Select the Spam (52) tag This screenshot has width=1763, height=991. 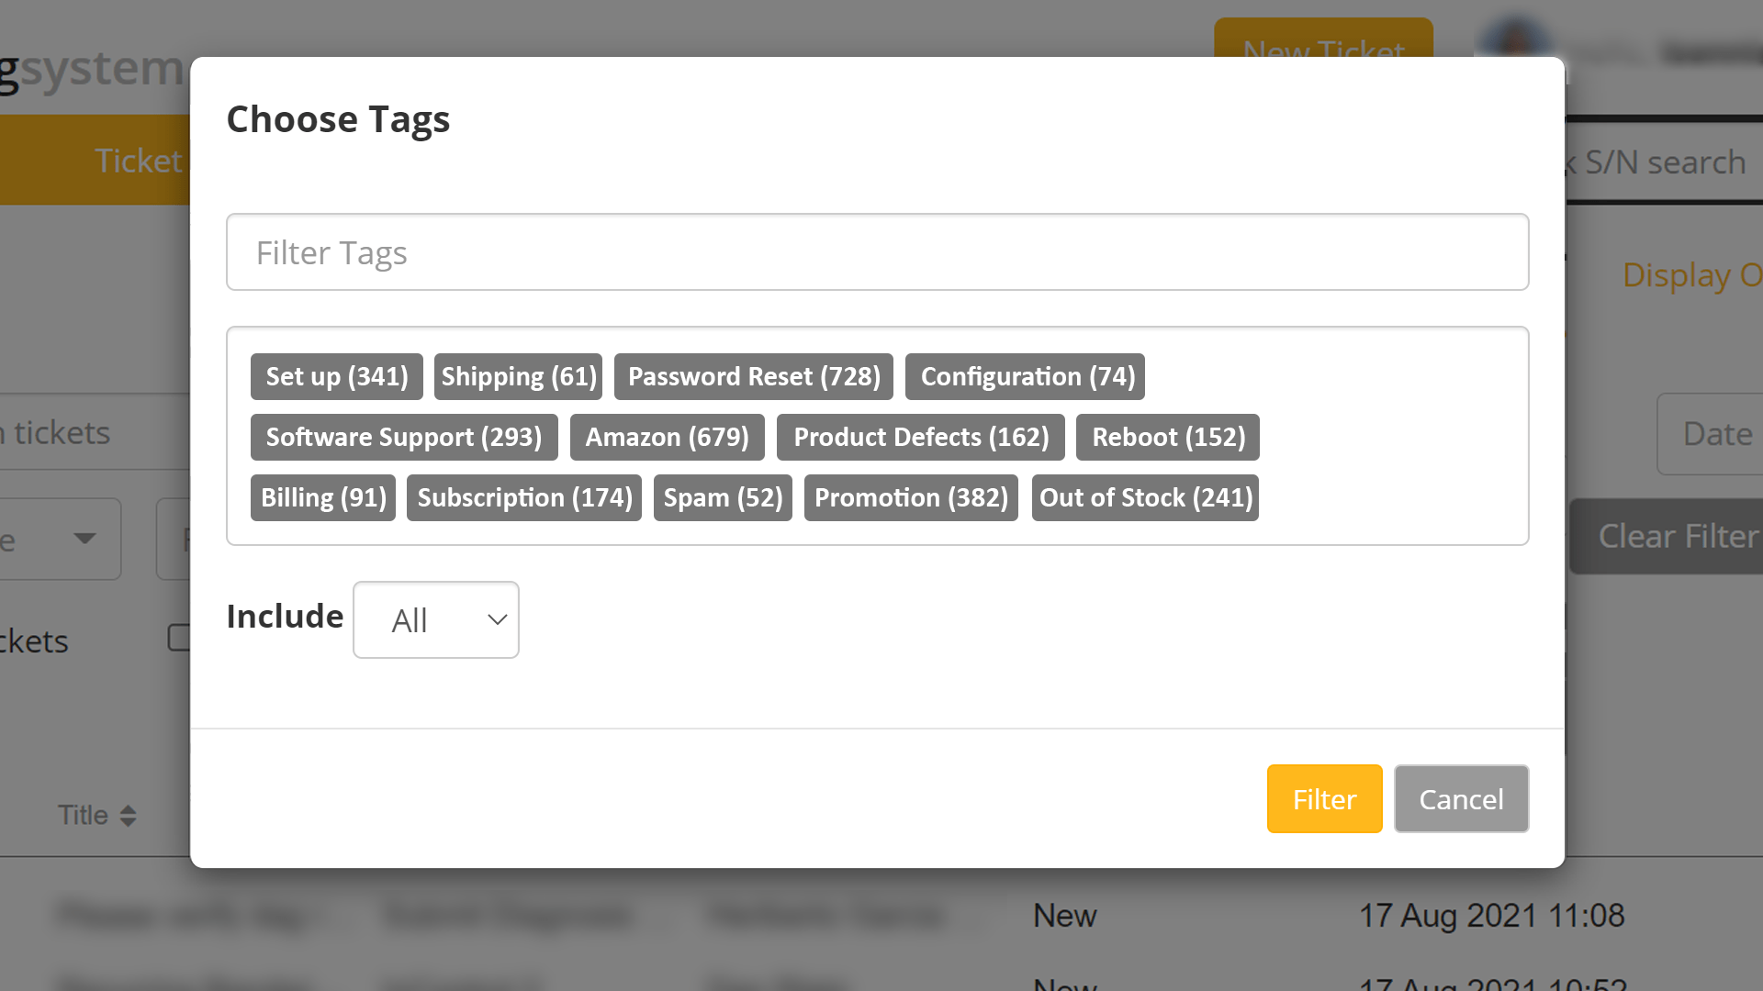click(x=723, y=497)
